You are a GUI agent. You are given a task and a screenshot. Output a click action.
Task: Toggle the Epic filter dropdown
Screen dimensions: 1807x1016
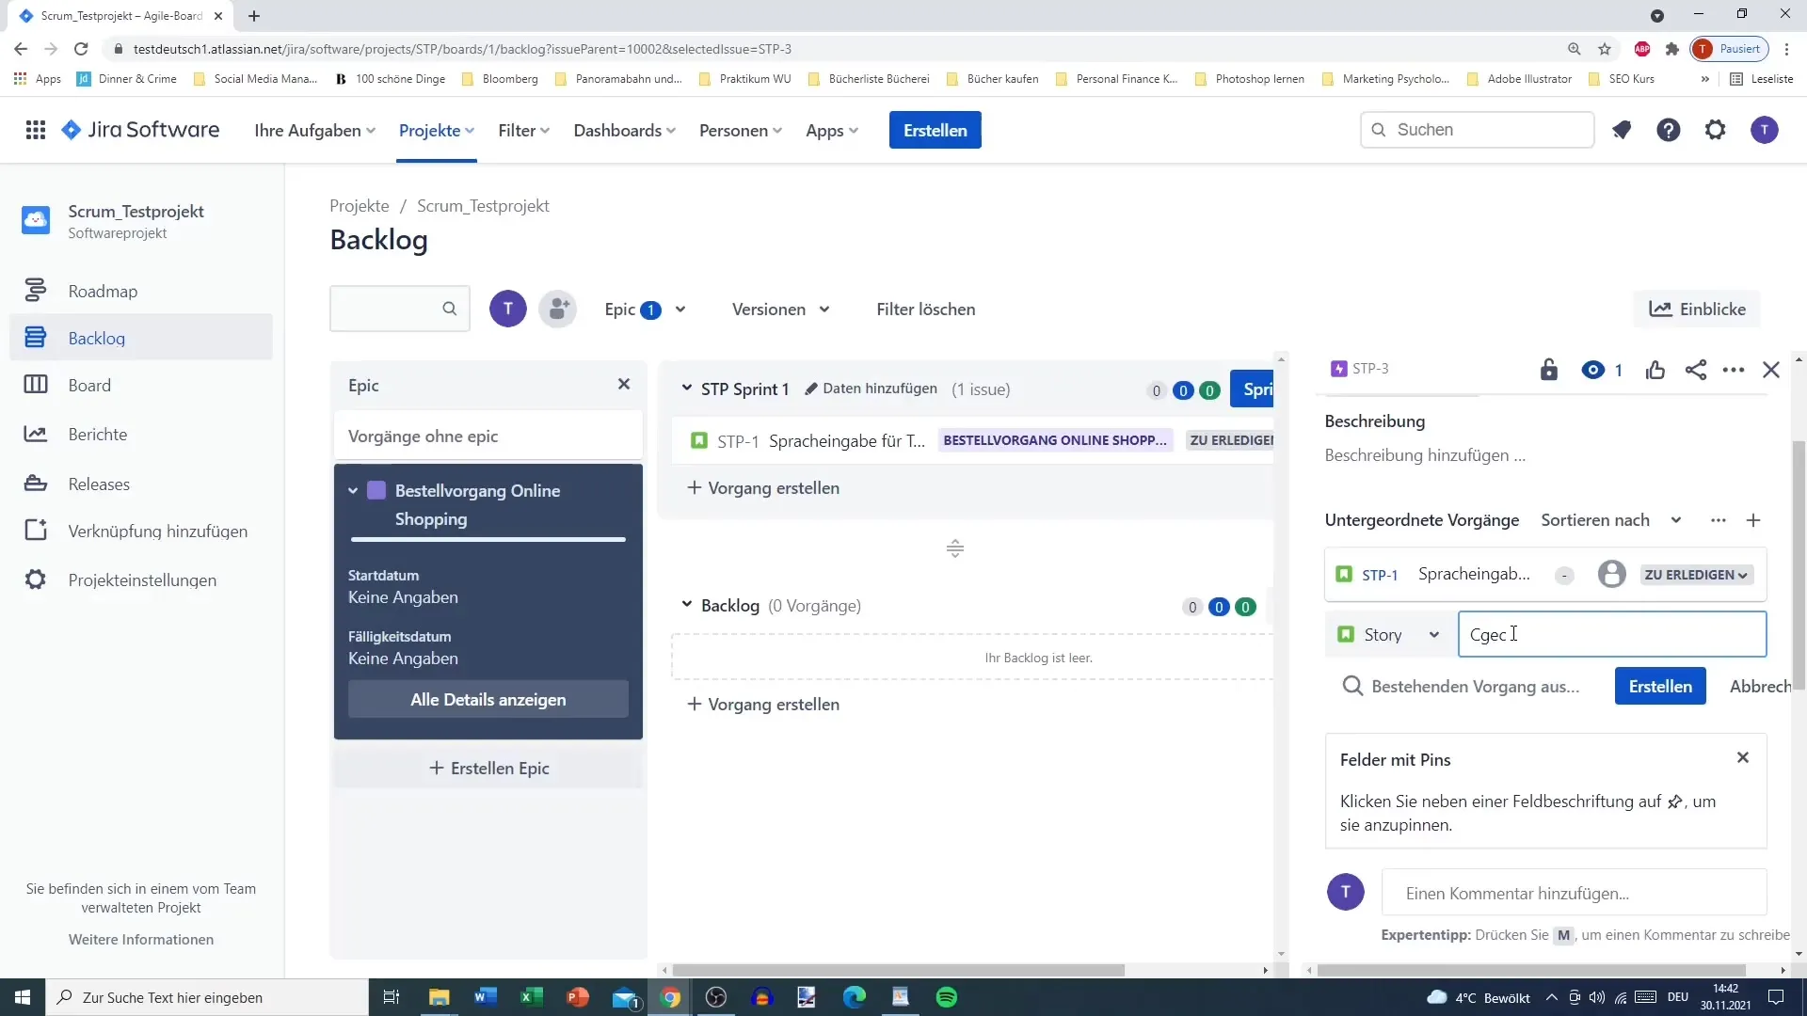(644, 309)
